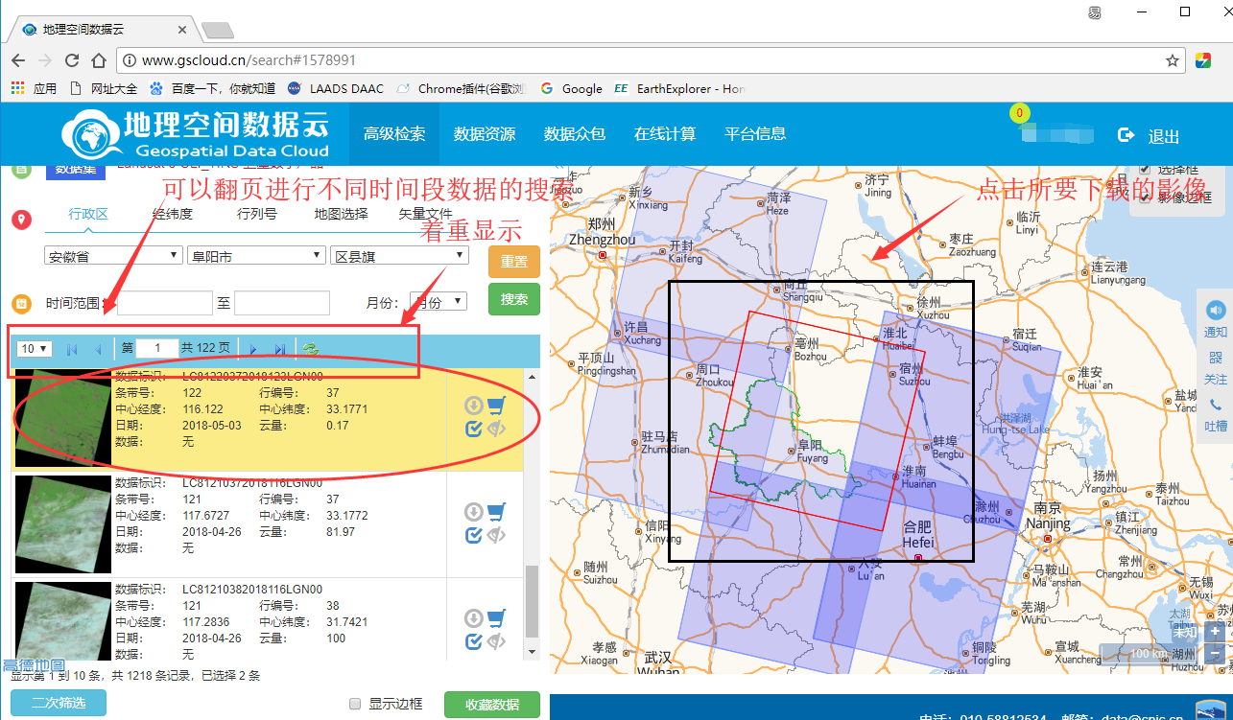1233x720 pixels.
Task: Toggle the selection check for cloud 100 scene
Action: pyautogui.click(x=473, y=641)
